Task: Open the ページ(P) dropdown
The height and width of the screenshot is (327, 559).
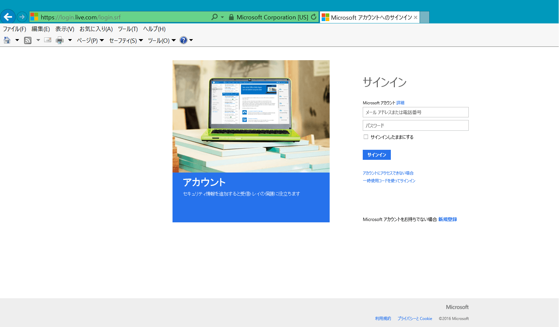Action: point(90,40)
